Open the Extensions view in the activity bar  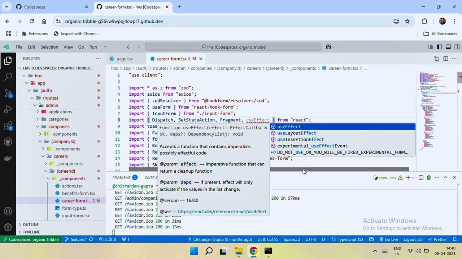pyautogui.click(x=8, y=126)
